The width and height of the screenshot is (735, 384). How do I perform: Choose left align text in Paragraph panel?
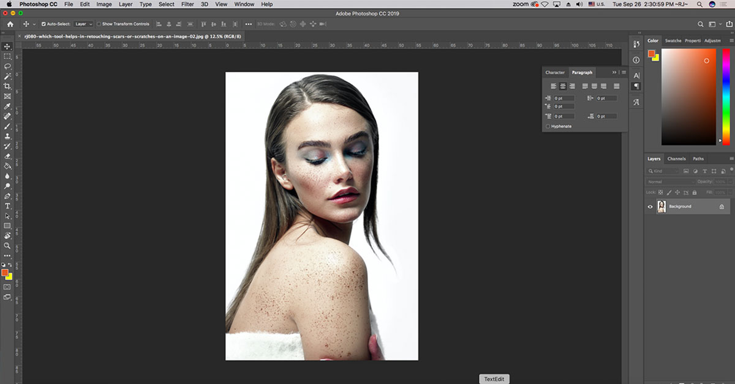click(x=554, y=86)
